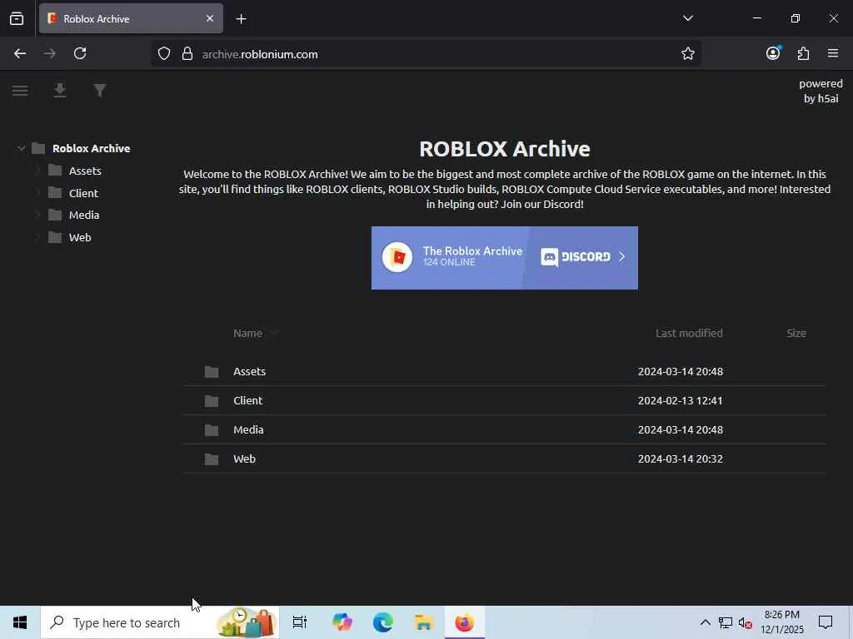Open Firefox View recent browsing icon

click(x=17, y=19)
